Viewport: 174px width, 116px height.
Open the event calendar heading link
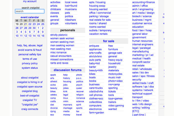coord(30,17)
